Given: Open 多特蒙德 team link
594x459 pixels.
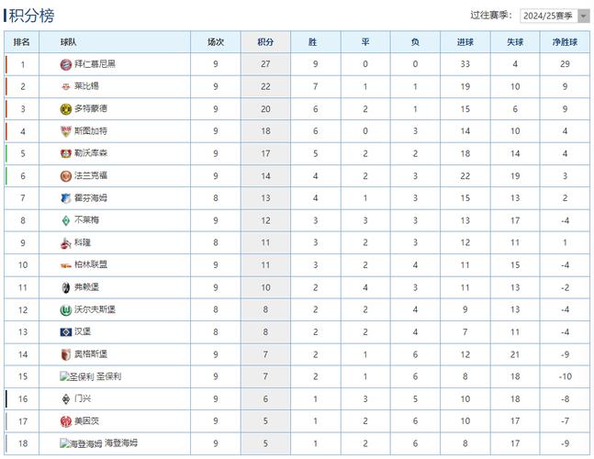Looking at the screenshot, I should pos(90,108).
